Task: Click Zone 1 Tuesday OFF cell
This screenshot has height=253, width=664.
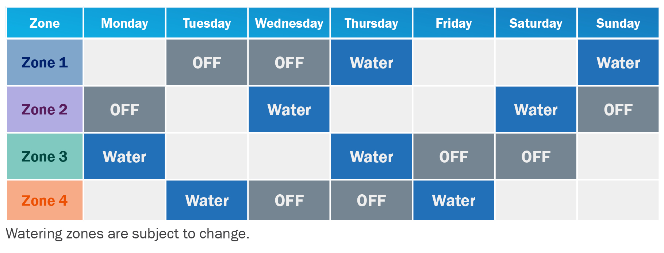Action: [x=207, y=62]
